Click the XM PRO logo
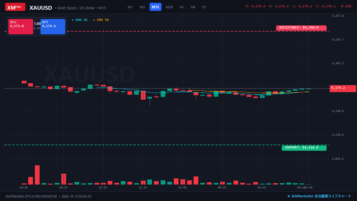The image size is (357, 201). 15,7
